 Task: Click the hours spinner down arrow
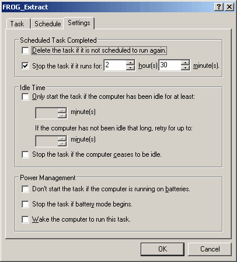click(x=130, y=67)
